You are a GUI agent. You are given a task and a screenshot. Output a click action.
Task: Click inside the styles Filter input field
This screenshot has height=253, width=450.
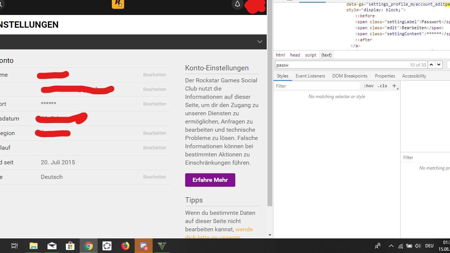(316, 86)
